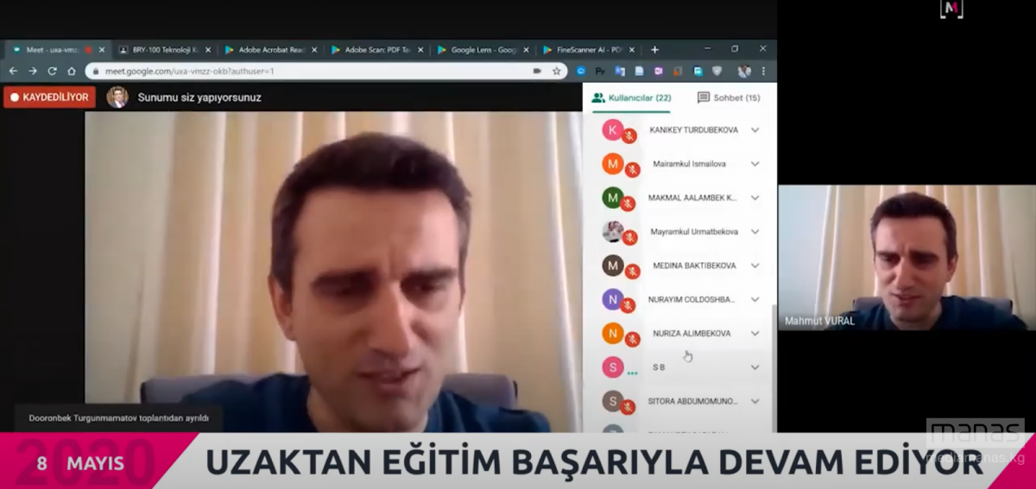Viewport: 1036px width, 489px height.
Task: Open the dropdown arrow for SITORA ABDUMOMUNO
Action: point(755,401)
